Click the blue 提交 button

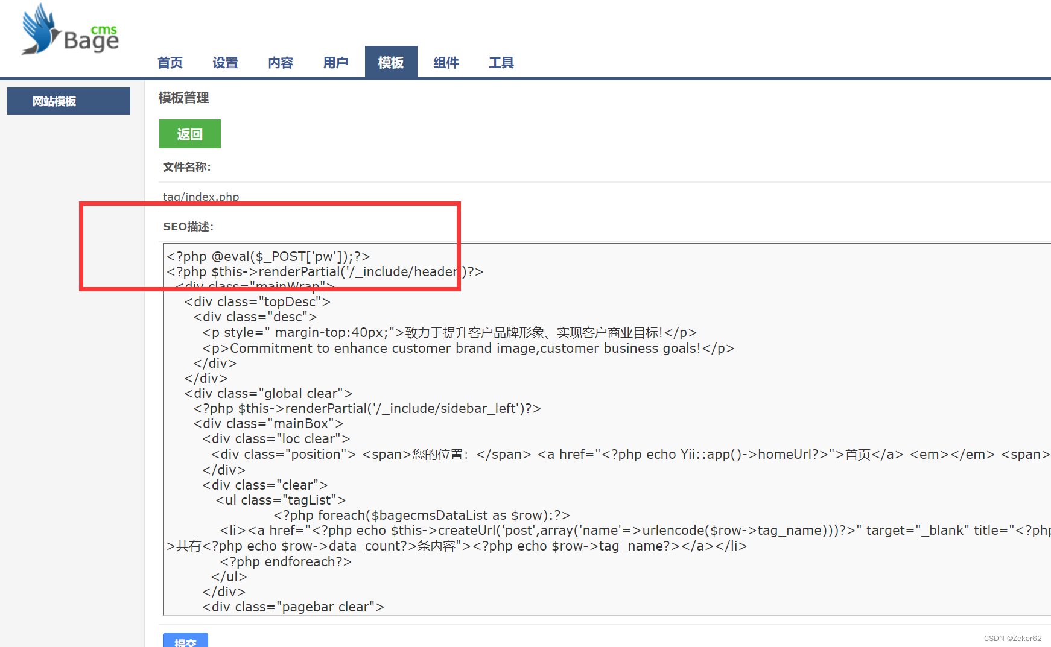tap(185, 640)
